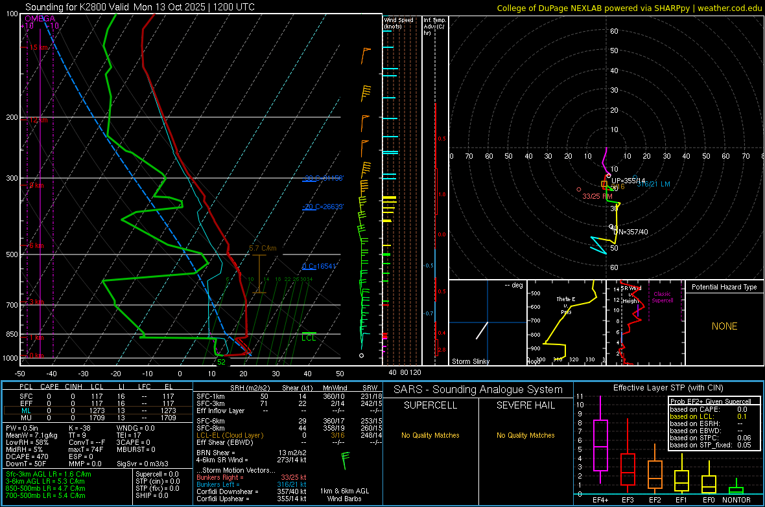The width and height of the screenshot is (765, 507).
Task: Click the BRN Shear = row
Action: tap(252, 453)
